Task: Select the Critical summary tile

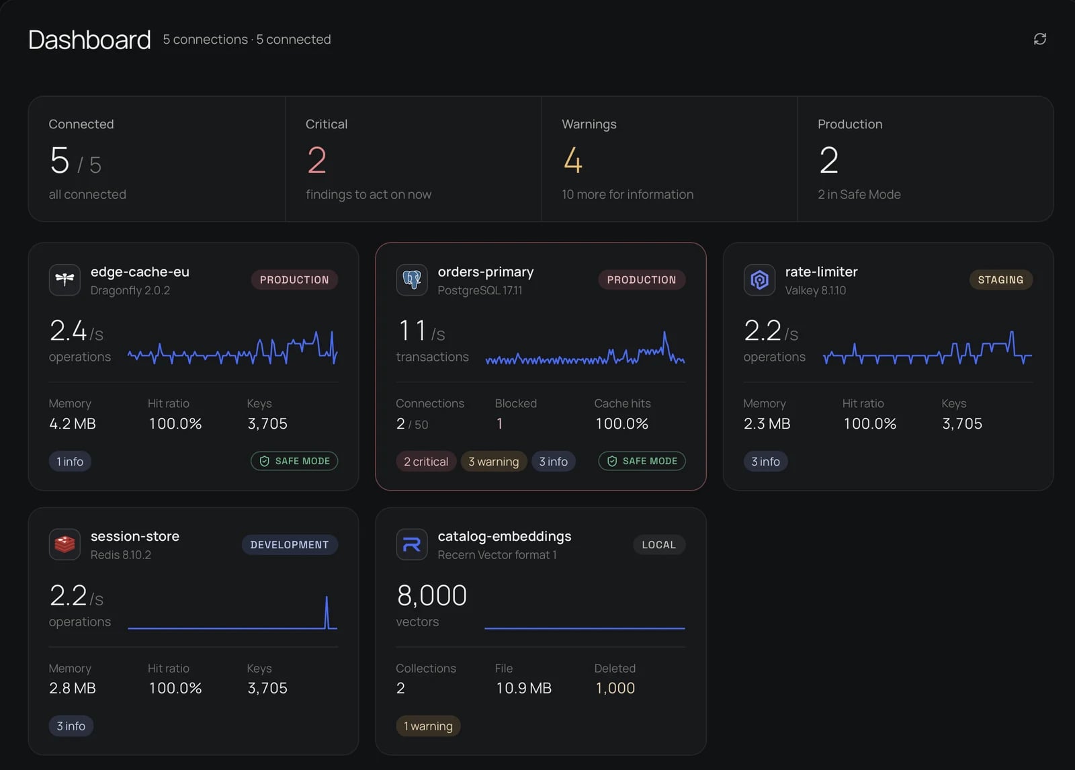Action: click(413, 159)
